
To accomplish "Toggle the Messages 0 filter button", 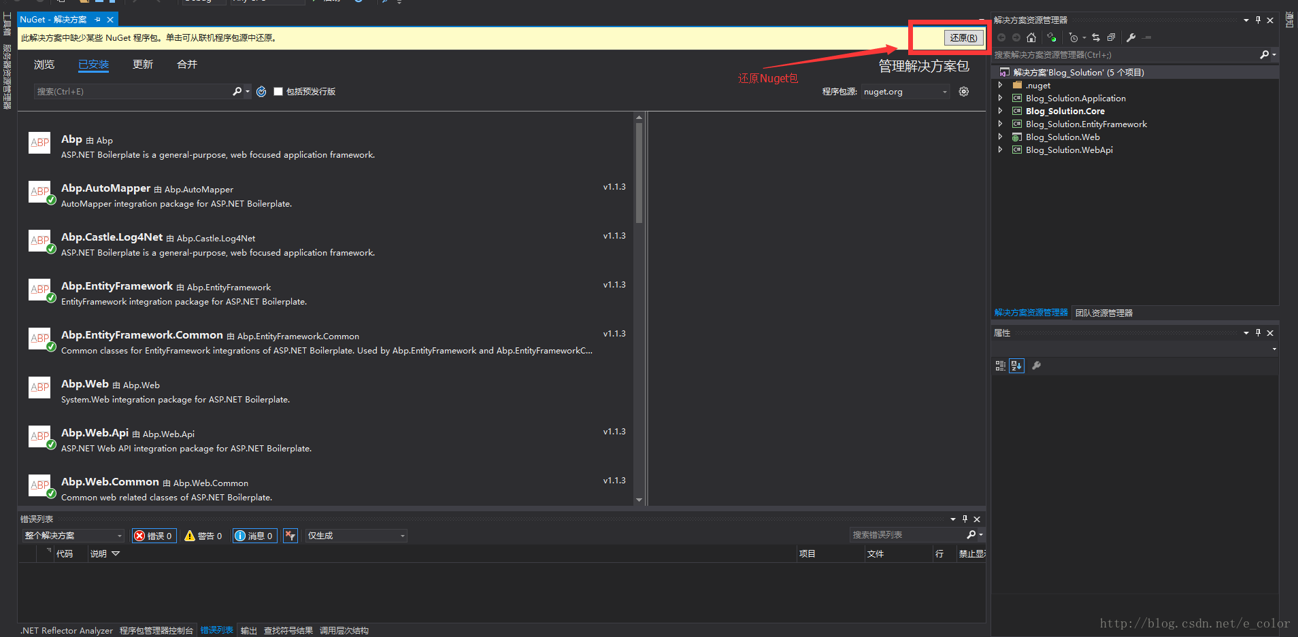I will coord(254,536).
